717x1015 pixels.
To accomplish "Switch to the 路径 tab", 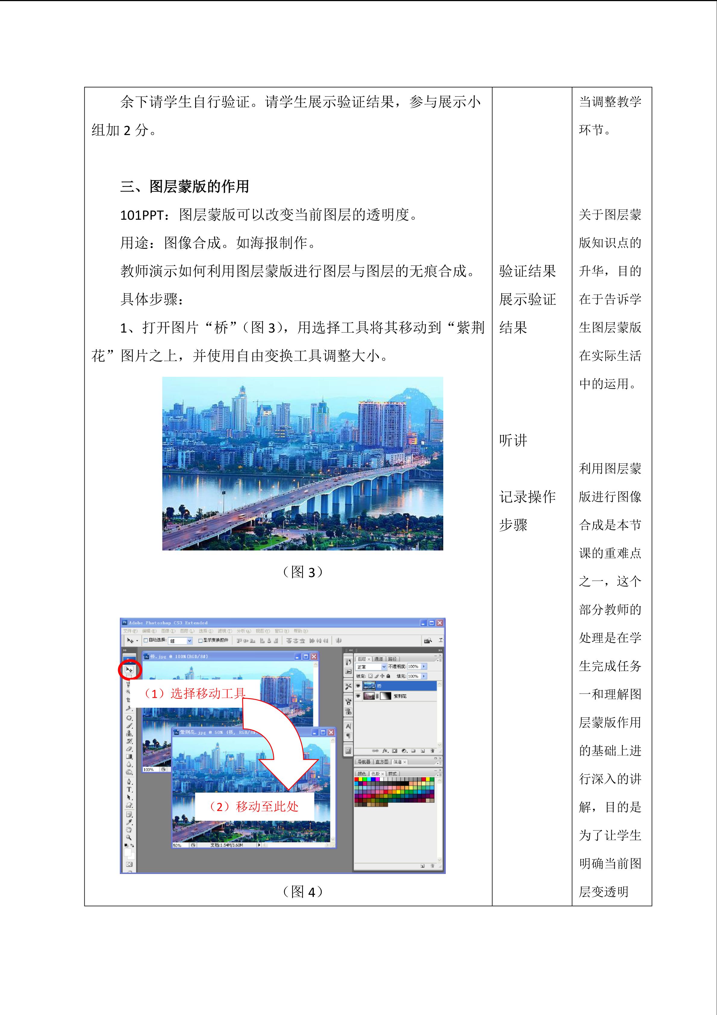I will 393,659.
